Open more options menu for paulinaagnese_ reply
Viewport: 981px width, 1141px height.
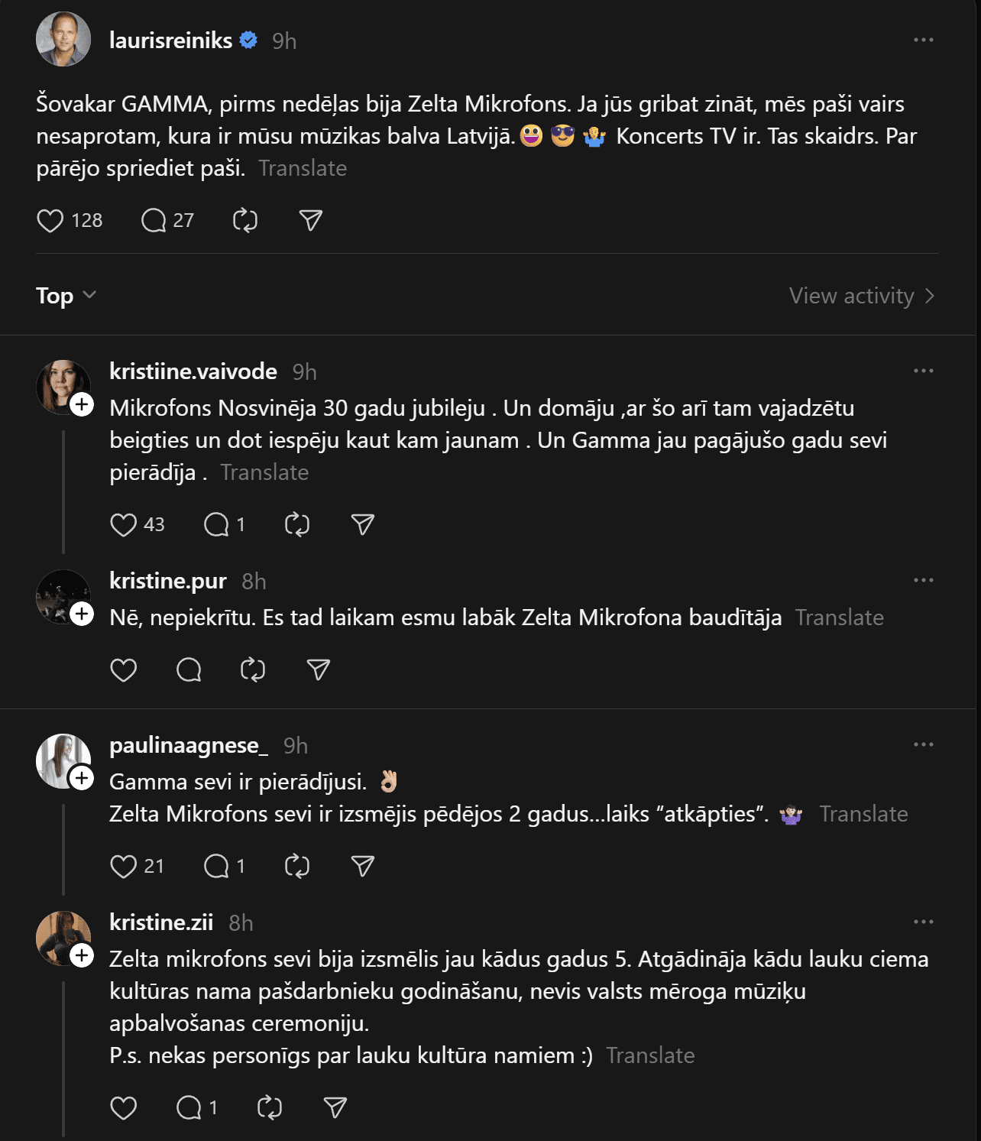[923, 745]
